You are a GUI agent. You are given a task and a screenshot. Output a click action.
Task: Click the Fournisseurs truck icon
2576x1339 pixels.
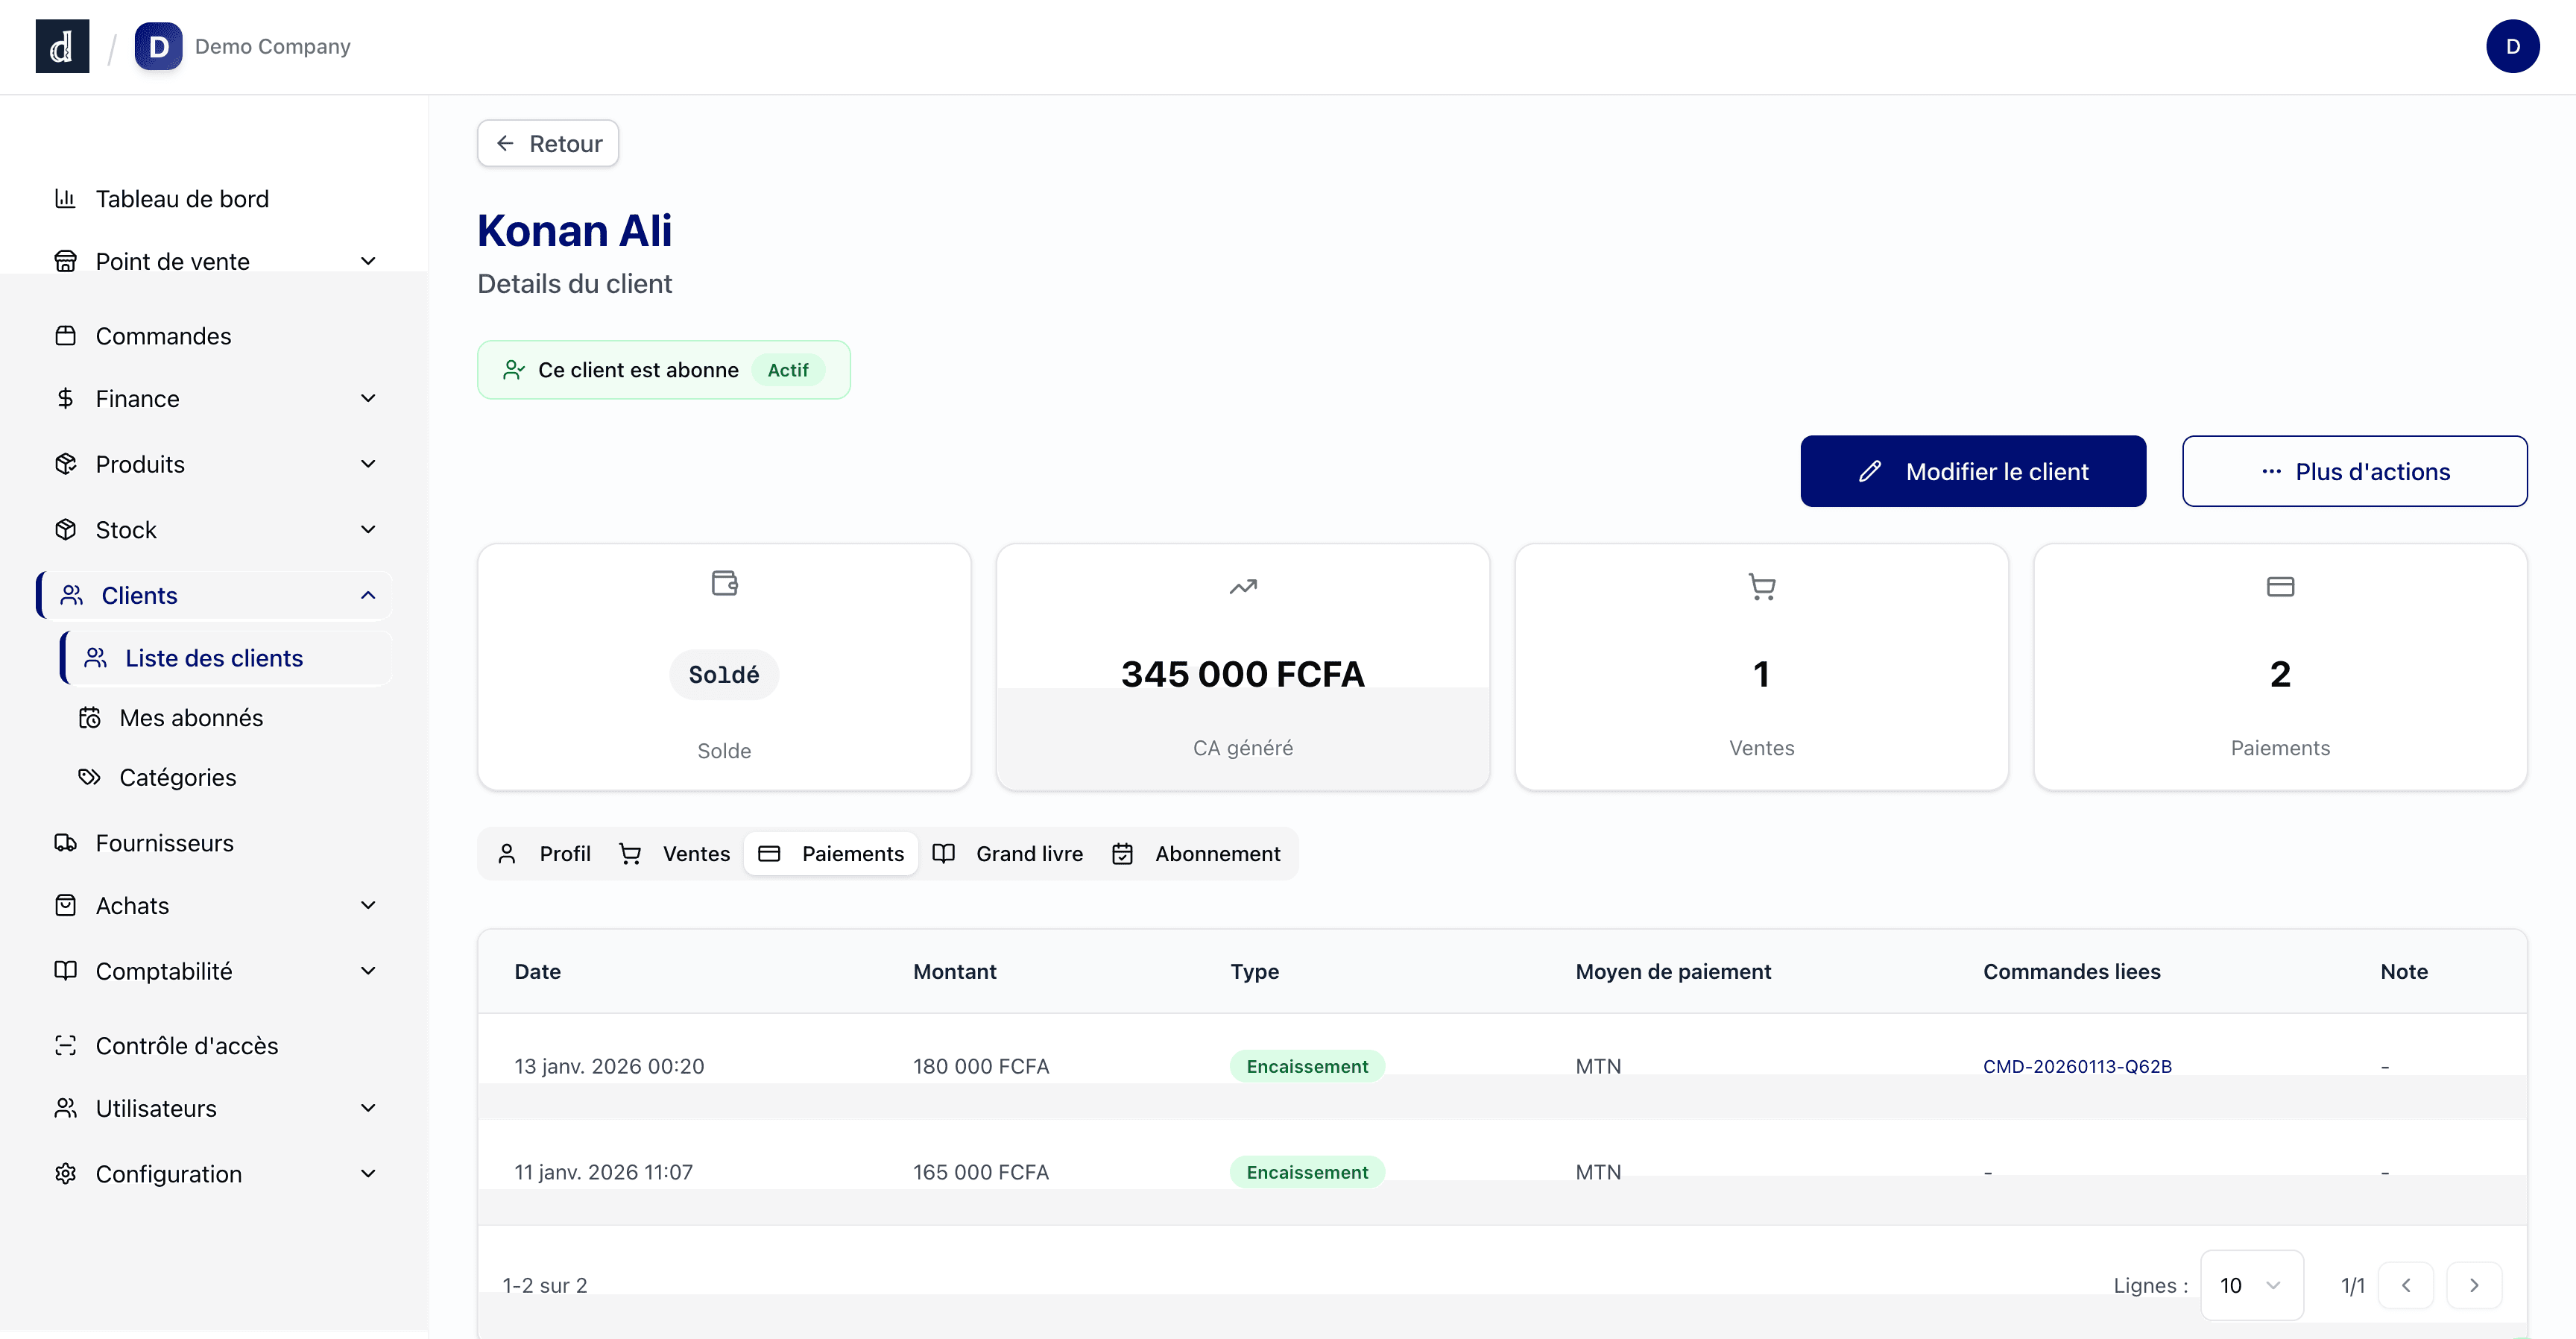(65, 843)
